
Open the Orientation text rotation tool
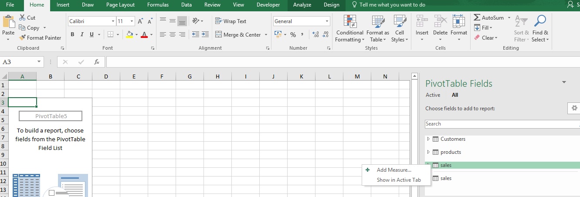[x=196, y=20]
